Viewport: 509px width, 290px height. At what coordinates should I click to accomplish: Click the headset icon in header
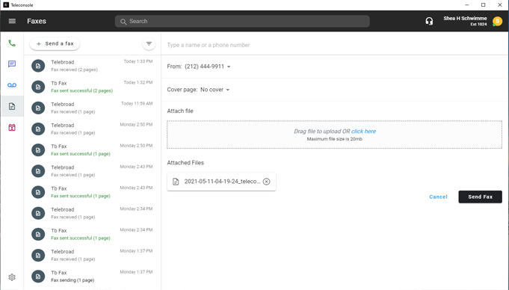[429, 21]
